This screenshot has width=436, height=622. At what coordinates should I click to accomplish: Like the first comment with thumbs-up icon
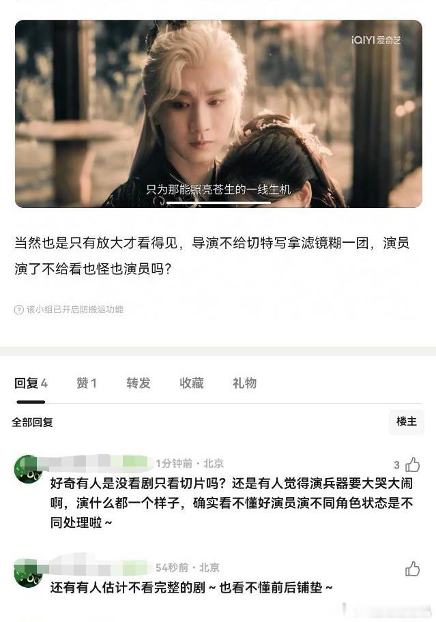point(413,464)
